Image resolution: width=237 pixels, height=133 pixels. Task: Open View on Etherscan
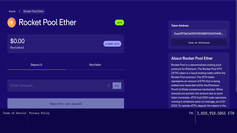[199, 43]
